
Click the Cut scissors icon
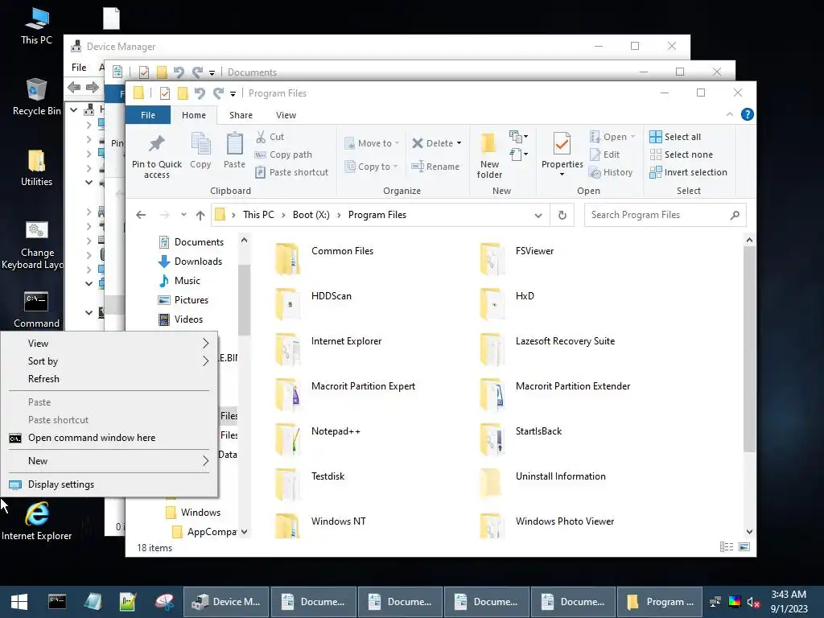pyautogui.click(x=261, y=137)
